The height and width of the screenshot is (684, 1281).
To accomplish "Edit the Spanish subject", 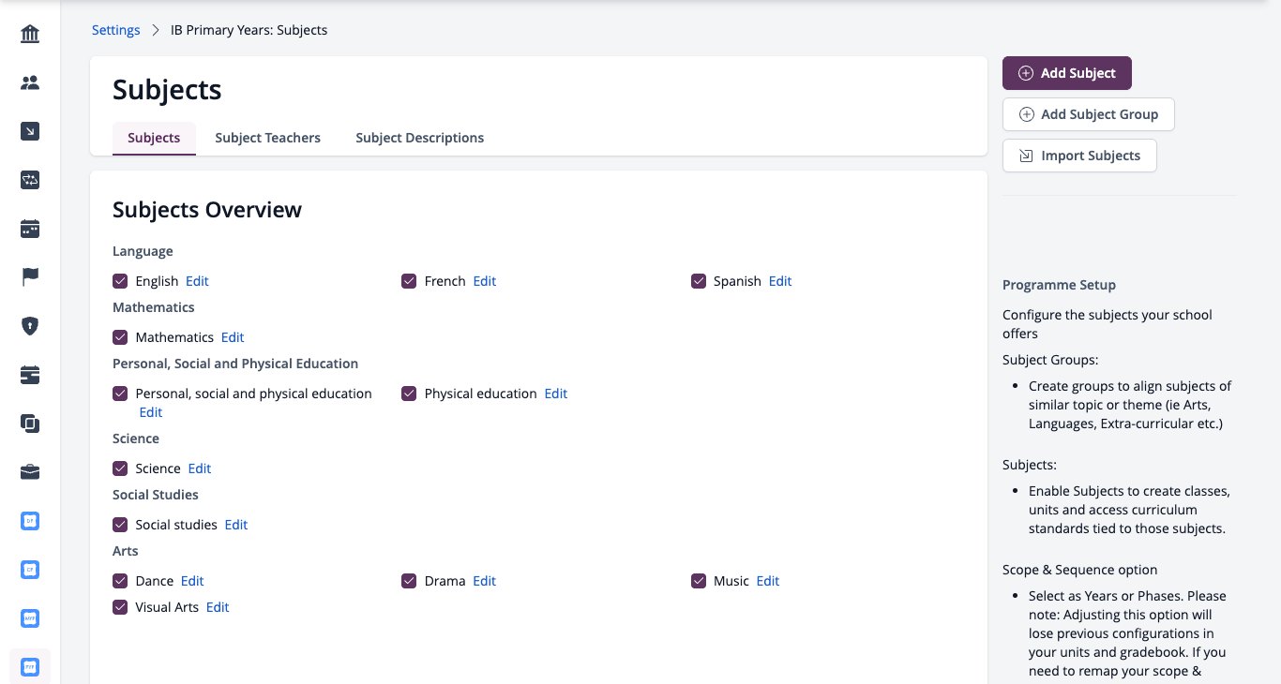I will (x=780, y=281).
